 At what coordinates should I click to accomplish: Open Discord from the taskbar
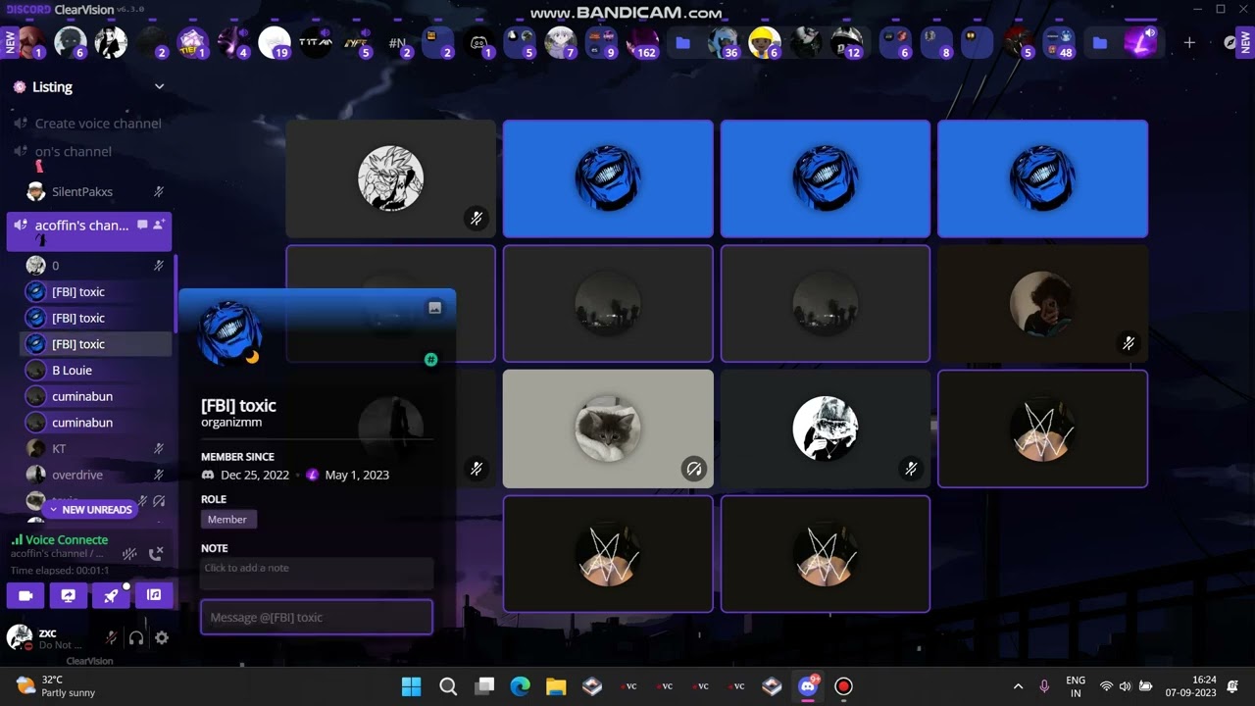coord(808,685)
